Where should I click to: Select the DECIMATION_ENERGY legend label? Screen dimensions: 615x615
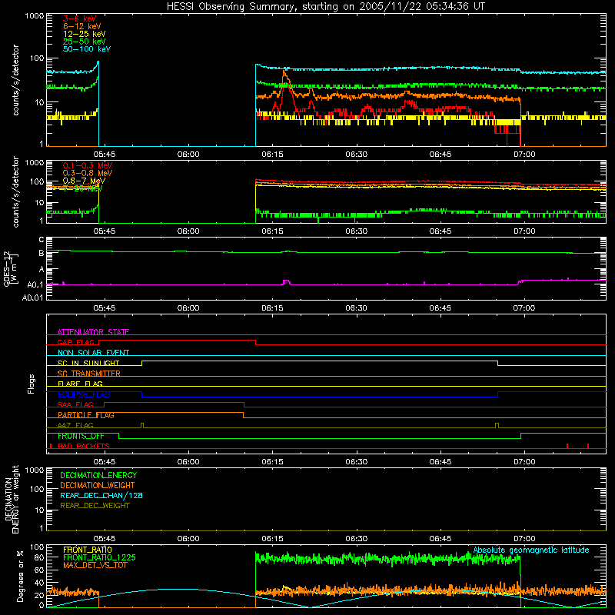pyautogui.click(x=98, y=475)
